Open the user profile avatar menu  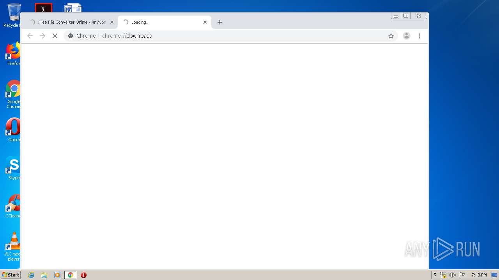[x=407, y=36]
